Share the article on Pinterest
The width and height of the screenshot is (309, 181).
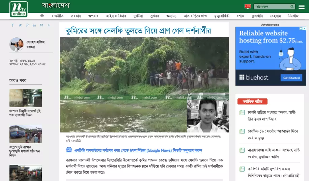point(27,25)
